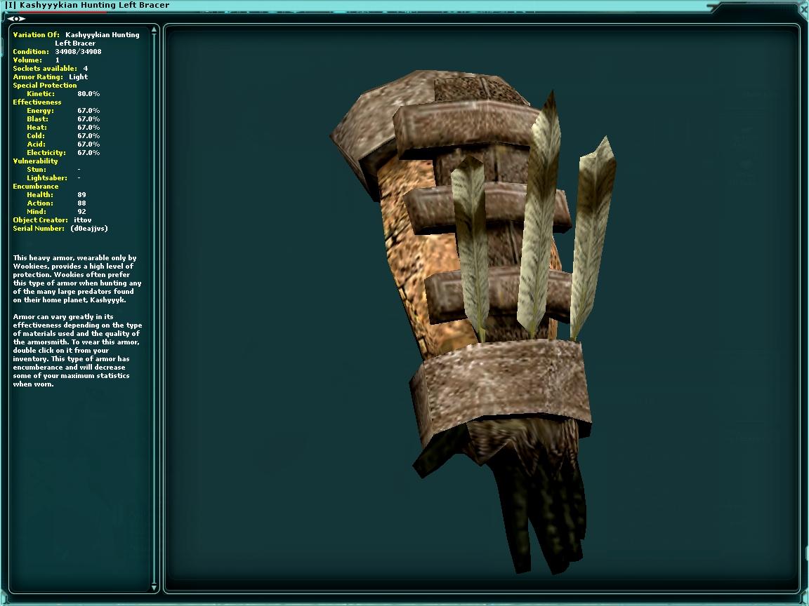The height and width of the screenshot is (606, 809).
Task: Click the left arrow above the stats panel
Action: (11, 18)
